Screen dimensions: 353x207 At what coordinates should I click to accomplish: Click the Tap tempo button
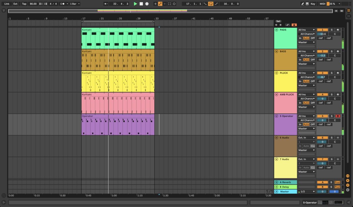click(24, 4)
